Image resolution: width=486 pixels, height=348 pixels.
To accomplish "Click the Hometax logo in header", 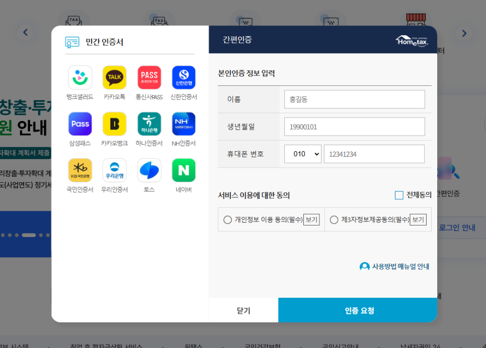I will [412, 41].
